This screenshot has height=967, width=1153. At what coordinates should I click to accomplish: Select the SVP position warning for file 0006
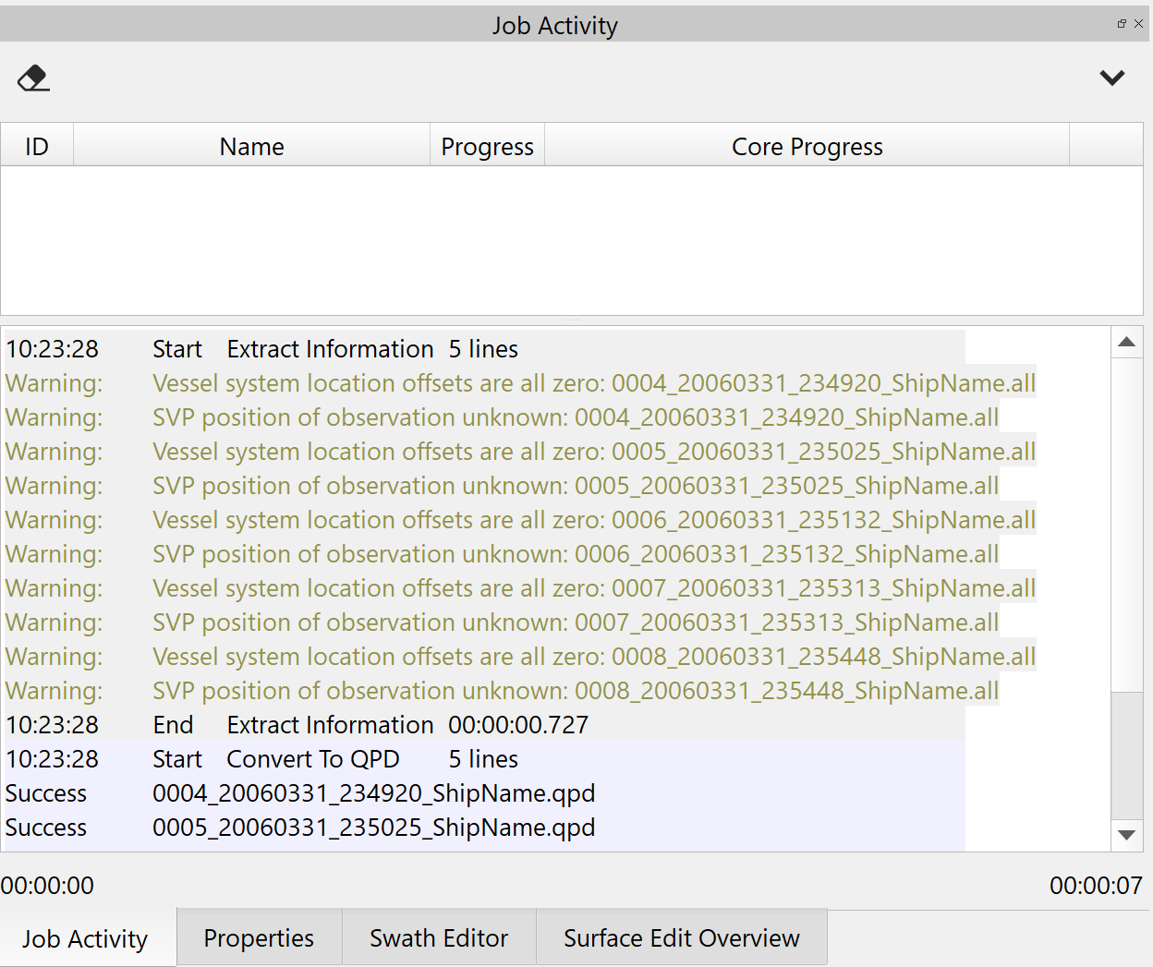pyautogui.click(x=575, y=554)
